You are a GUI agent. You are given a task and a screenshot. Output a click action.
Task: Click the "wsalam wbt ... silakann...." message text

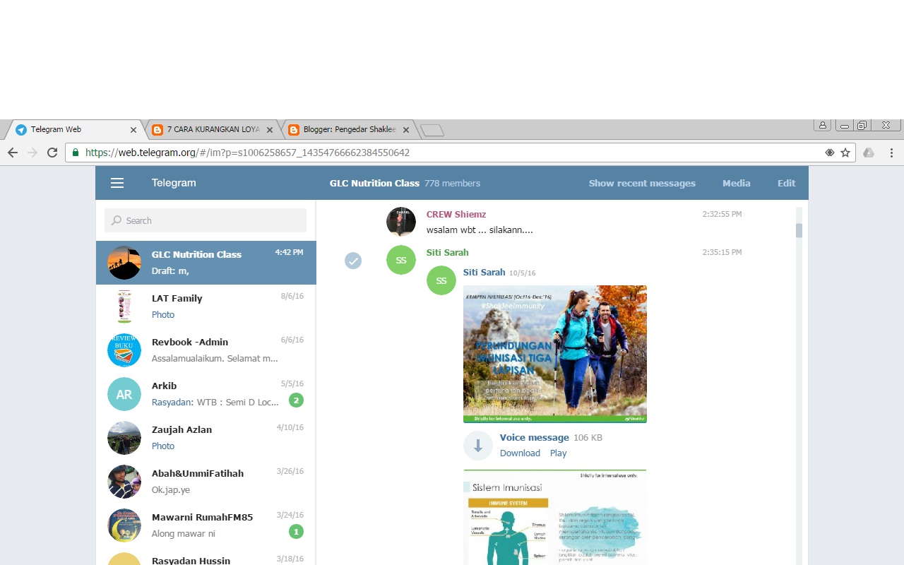coord(480,230)
